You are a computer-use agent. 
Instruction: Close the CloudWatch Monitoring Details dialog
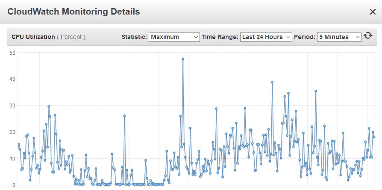(x=373, y=12)
